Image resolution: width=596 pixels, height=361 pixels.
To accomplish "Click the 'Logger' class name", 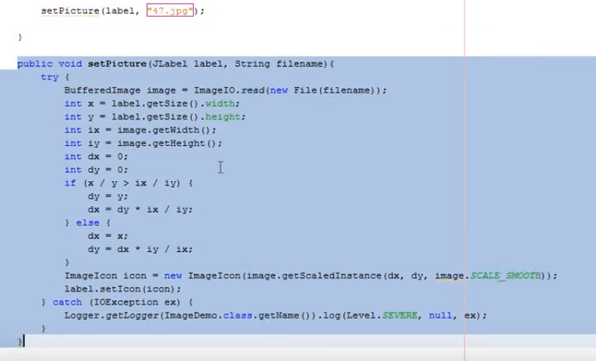I will tap(81, 316).
